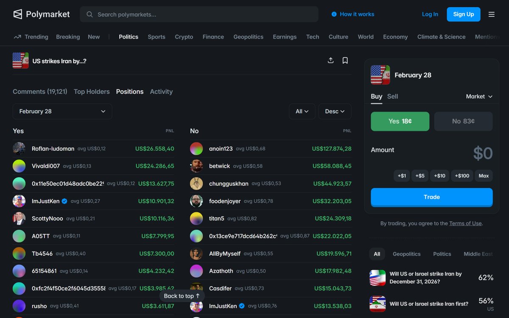Select the Middle East filter pill
Viewport: 509px width, 318px height.
pos(478,254)
